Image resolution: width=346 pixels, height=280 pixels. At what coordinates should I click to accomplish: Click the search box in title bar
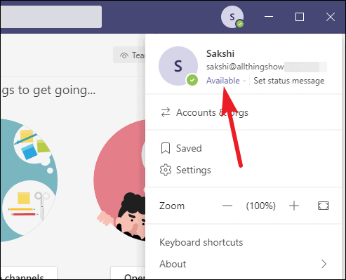51,17
